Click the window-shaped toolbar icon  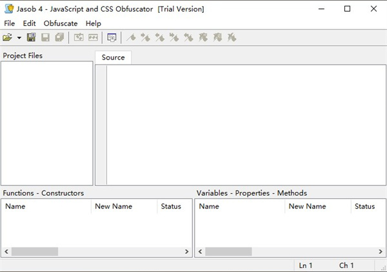pyautogui.click(x=112, y=37)
